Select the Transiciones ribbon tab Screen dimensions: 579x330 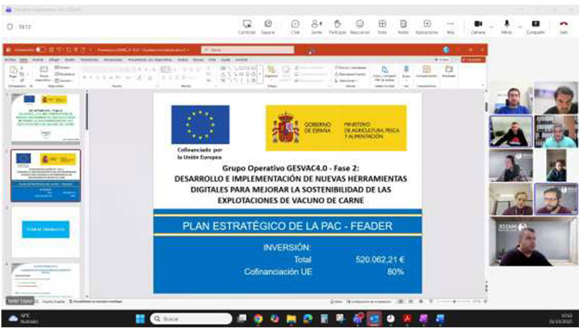(x=89, y=59)
